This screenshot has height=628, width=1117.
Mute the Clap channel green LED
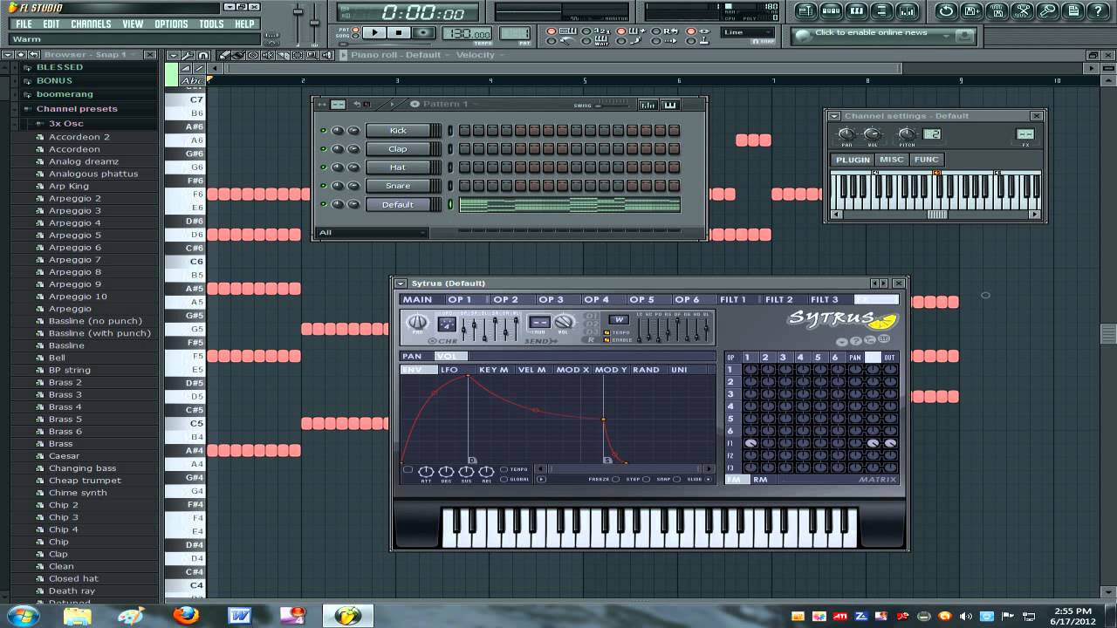click(x=323, y=149)
